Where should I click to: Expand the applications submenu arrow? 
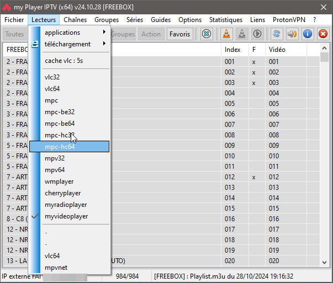click(x=104, y=32)
